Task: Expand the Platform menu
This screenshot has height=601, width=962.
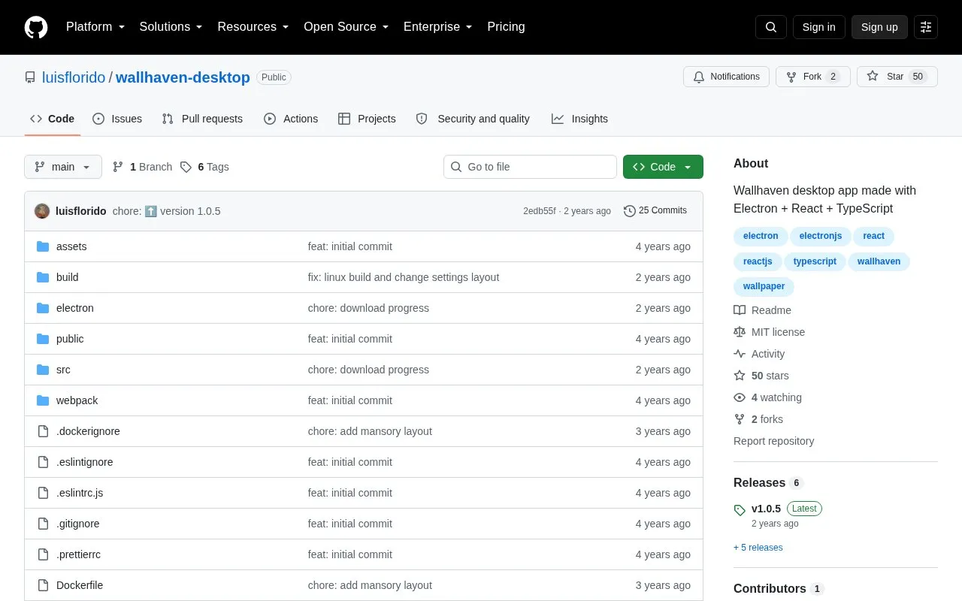Action: pos(95,27)
